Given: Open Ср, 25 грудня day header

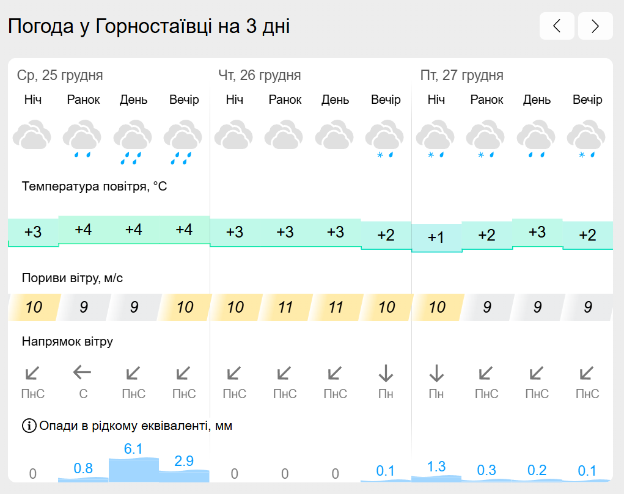Looking at the screenshot, I should click(60, 75).
